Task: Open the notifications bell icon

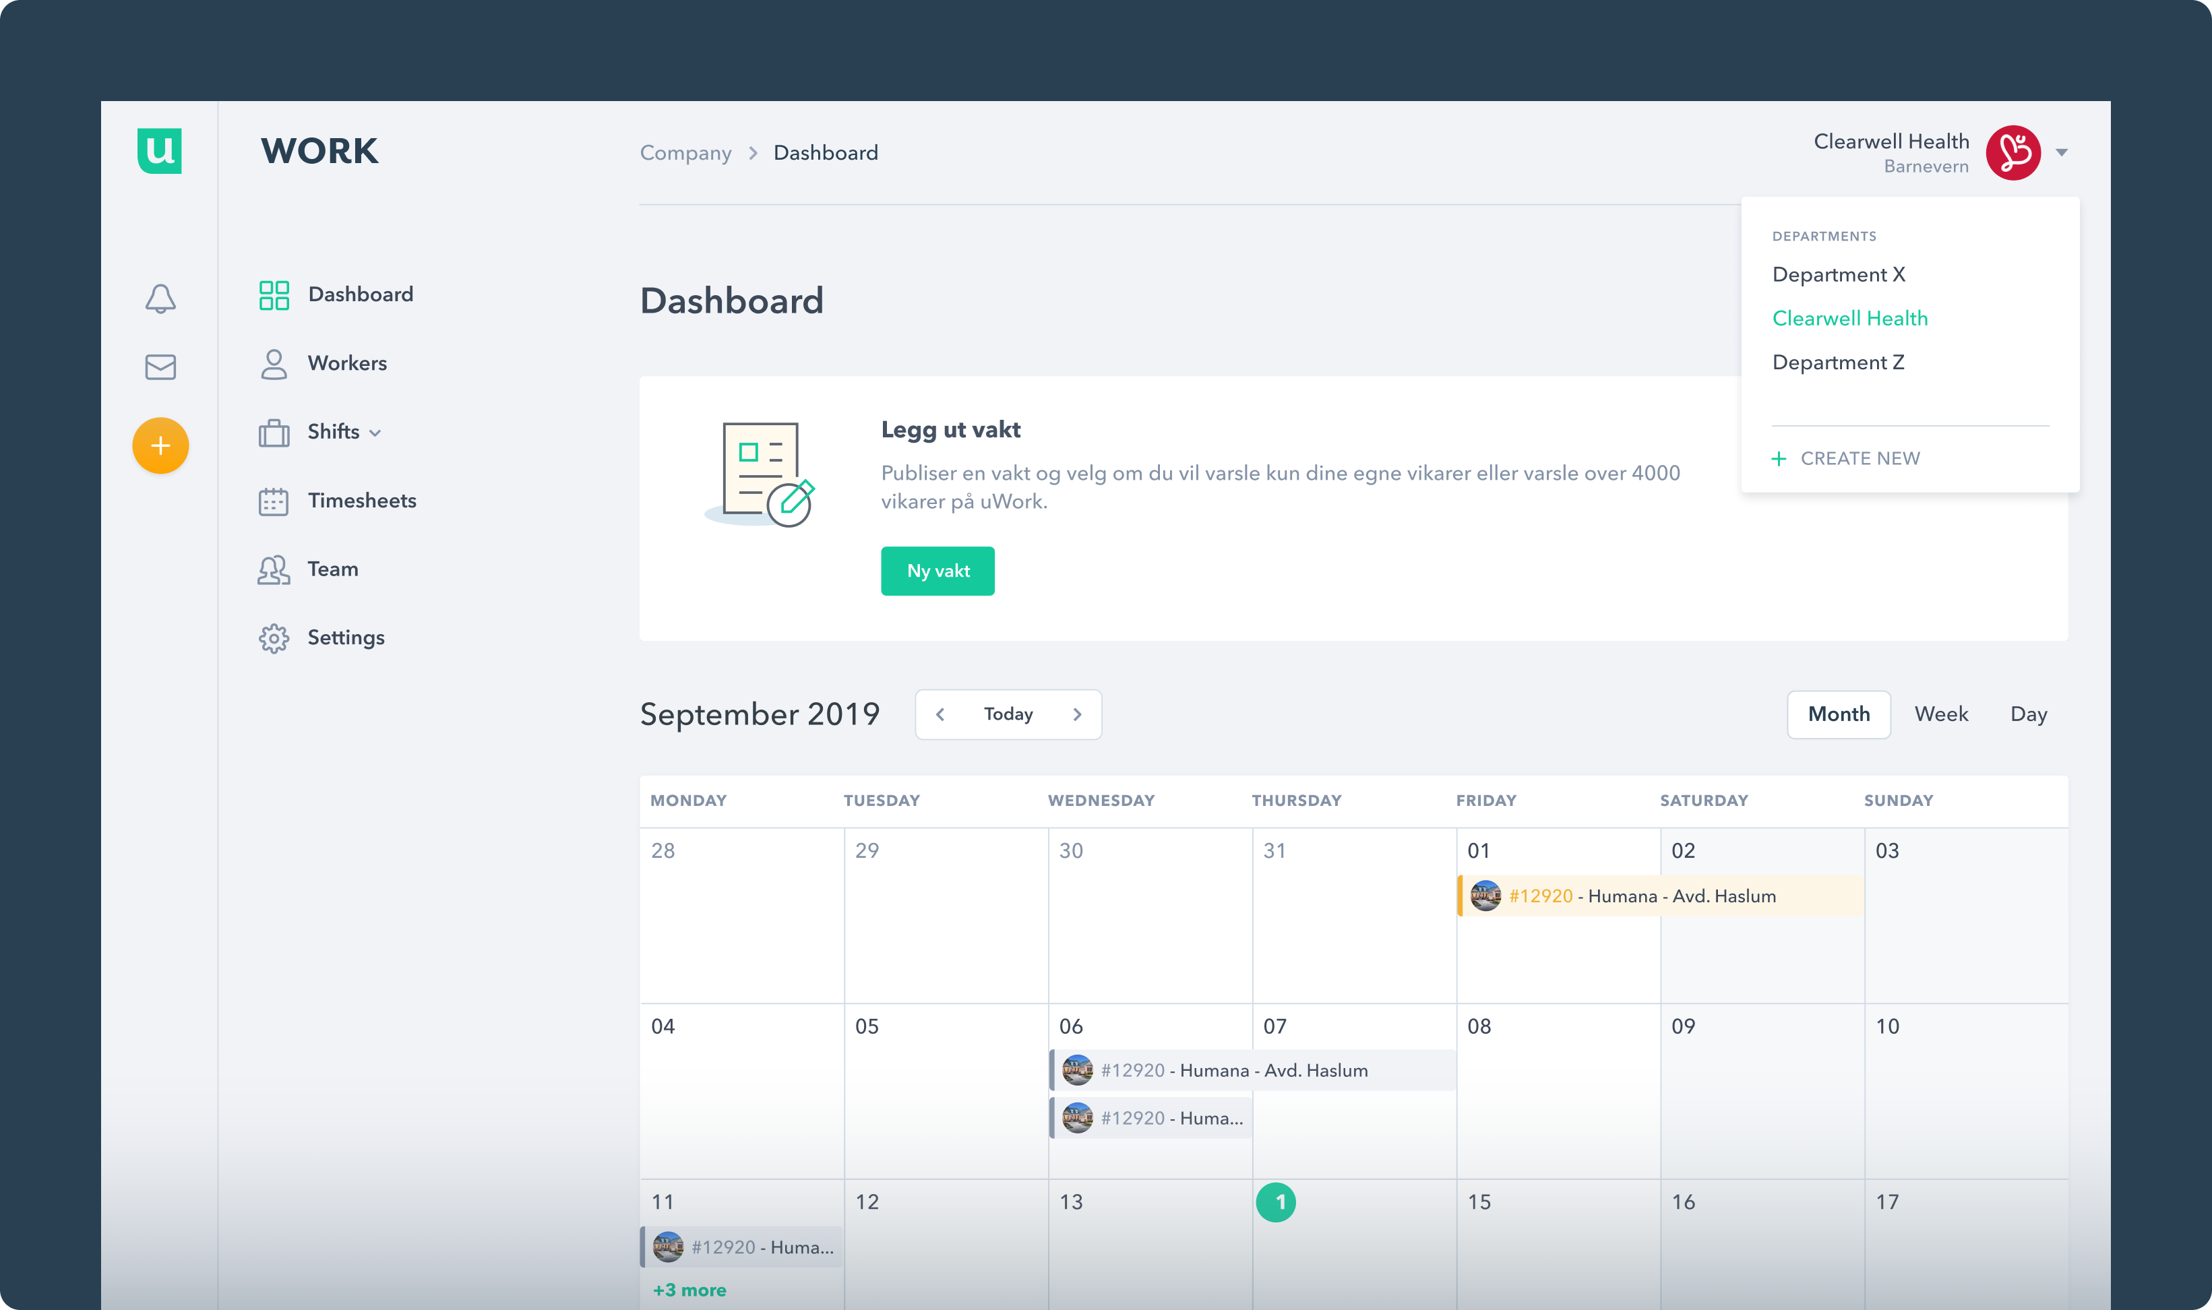Action: (160, 299)
